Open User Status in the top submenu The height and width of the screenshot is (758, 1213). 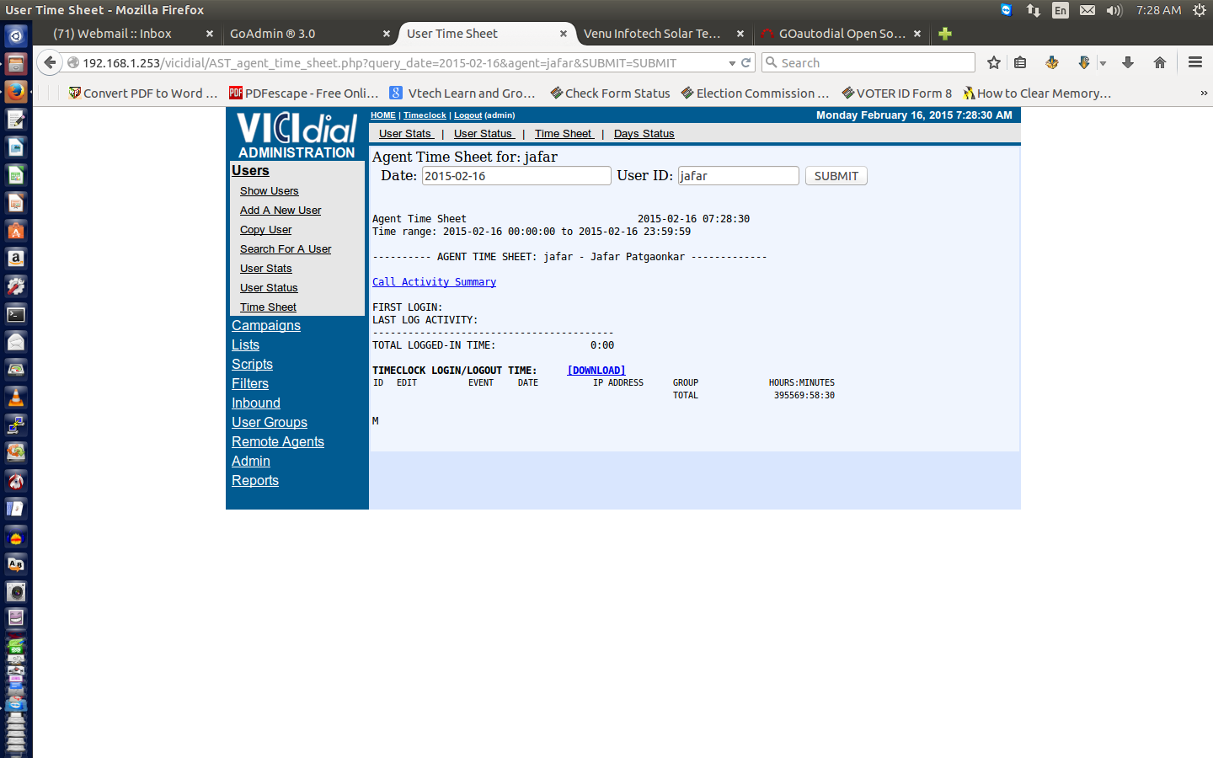pyautogui.click(x=484, y=134)
